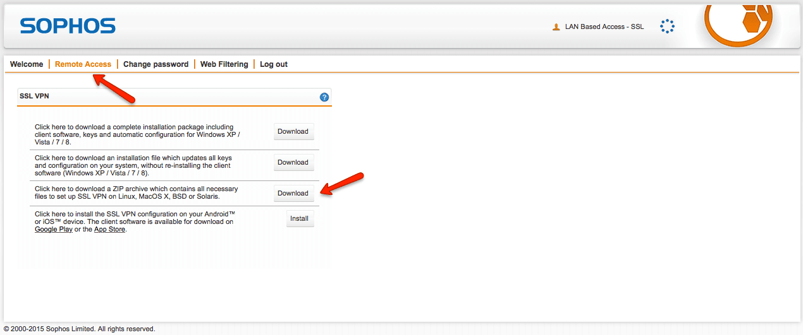
Task: Install SSL VPN configuration for Android or iOS
Action: tap(300, 219)
